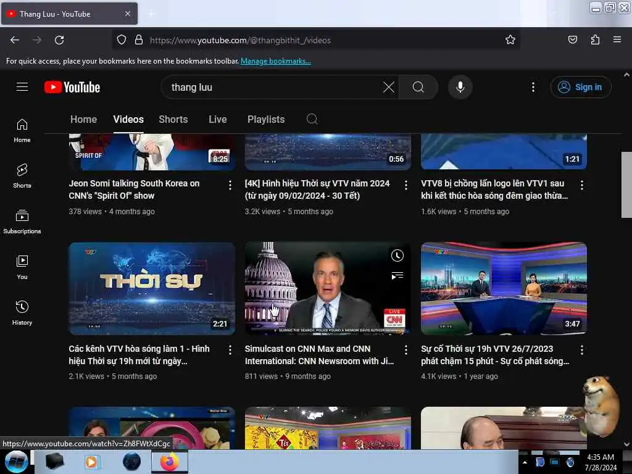Image resolution: width=632 pixels, height=474 pixels.
Task: Click the Sign in button
Action: tap(581, 87)
